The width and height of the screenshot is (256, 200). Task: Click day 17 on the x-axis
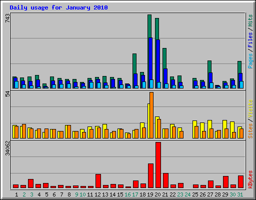tap(135, 194)
